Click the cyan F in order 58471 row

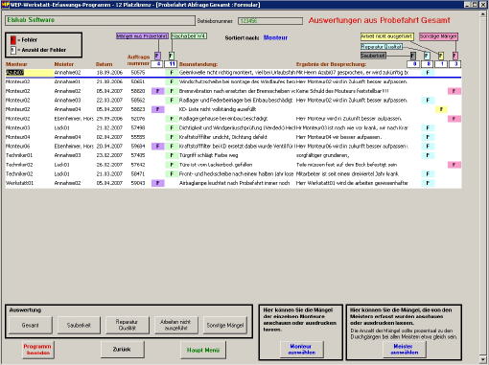point(428,174)
